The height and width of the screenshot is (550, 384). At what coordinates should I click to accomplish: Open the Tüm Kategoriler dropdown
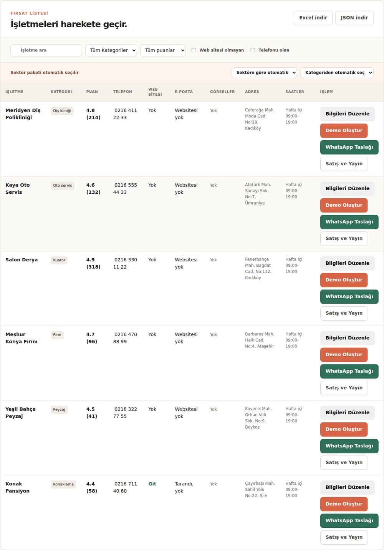(111, 50)
